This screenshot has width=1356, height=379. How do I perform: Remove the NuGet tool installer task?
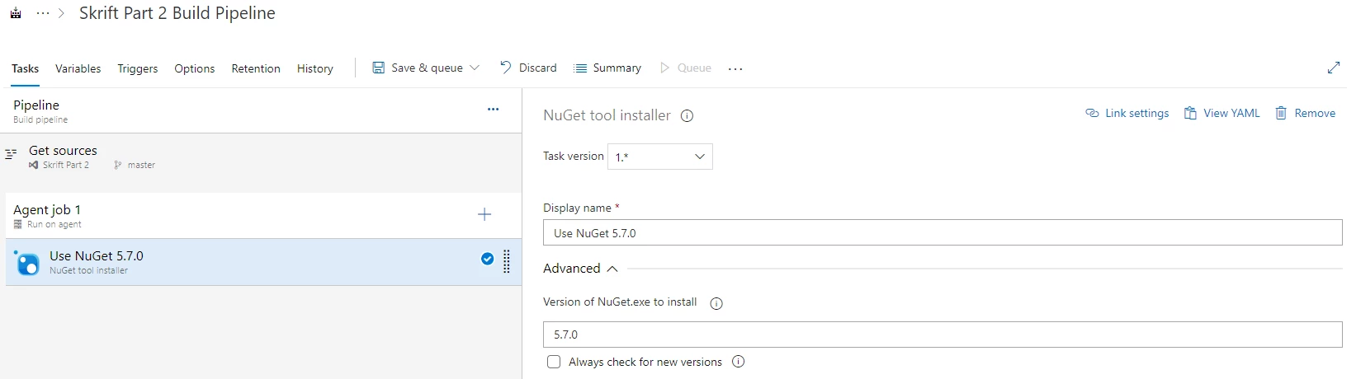(x=1306, y=113)
